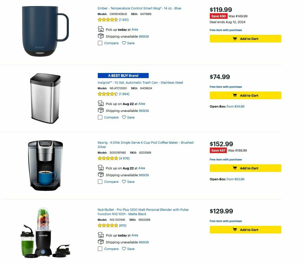
Task: Change zip code 96939 under Ember mug shipping
Action: 144,36
